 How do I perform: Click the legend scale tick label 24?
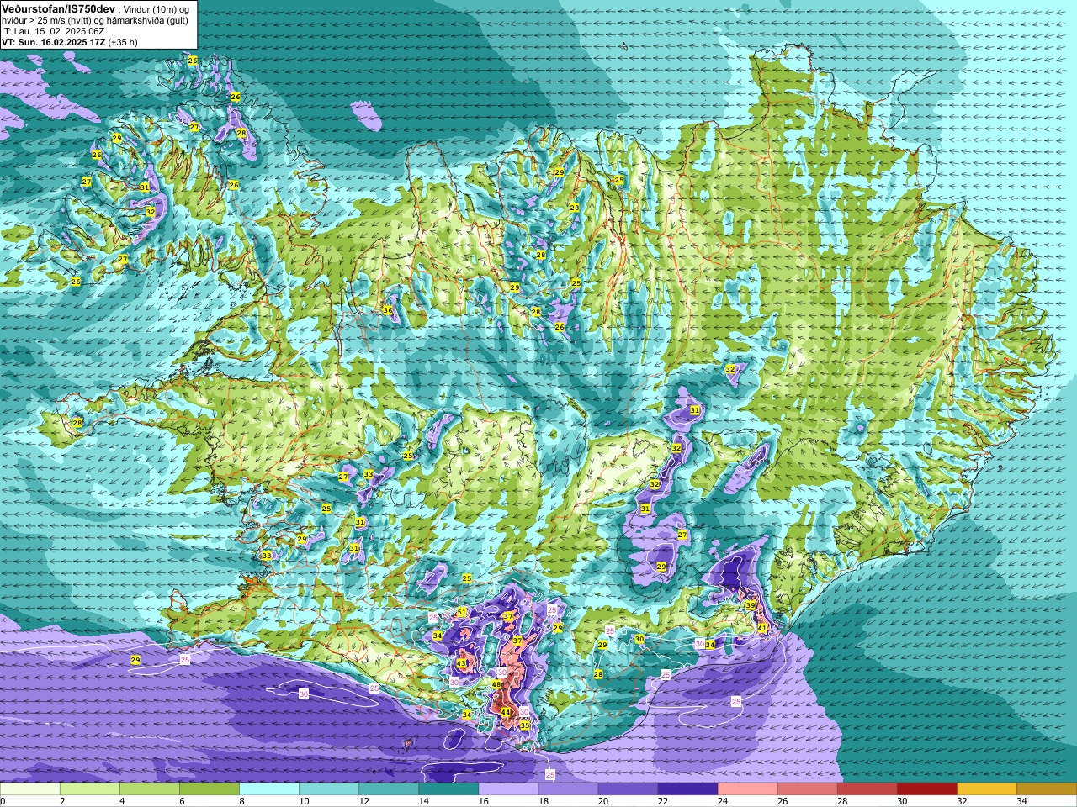(723, 801)
